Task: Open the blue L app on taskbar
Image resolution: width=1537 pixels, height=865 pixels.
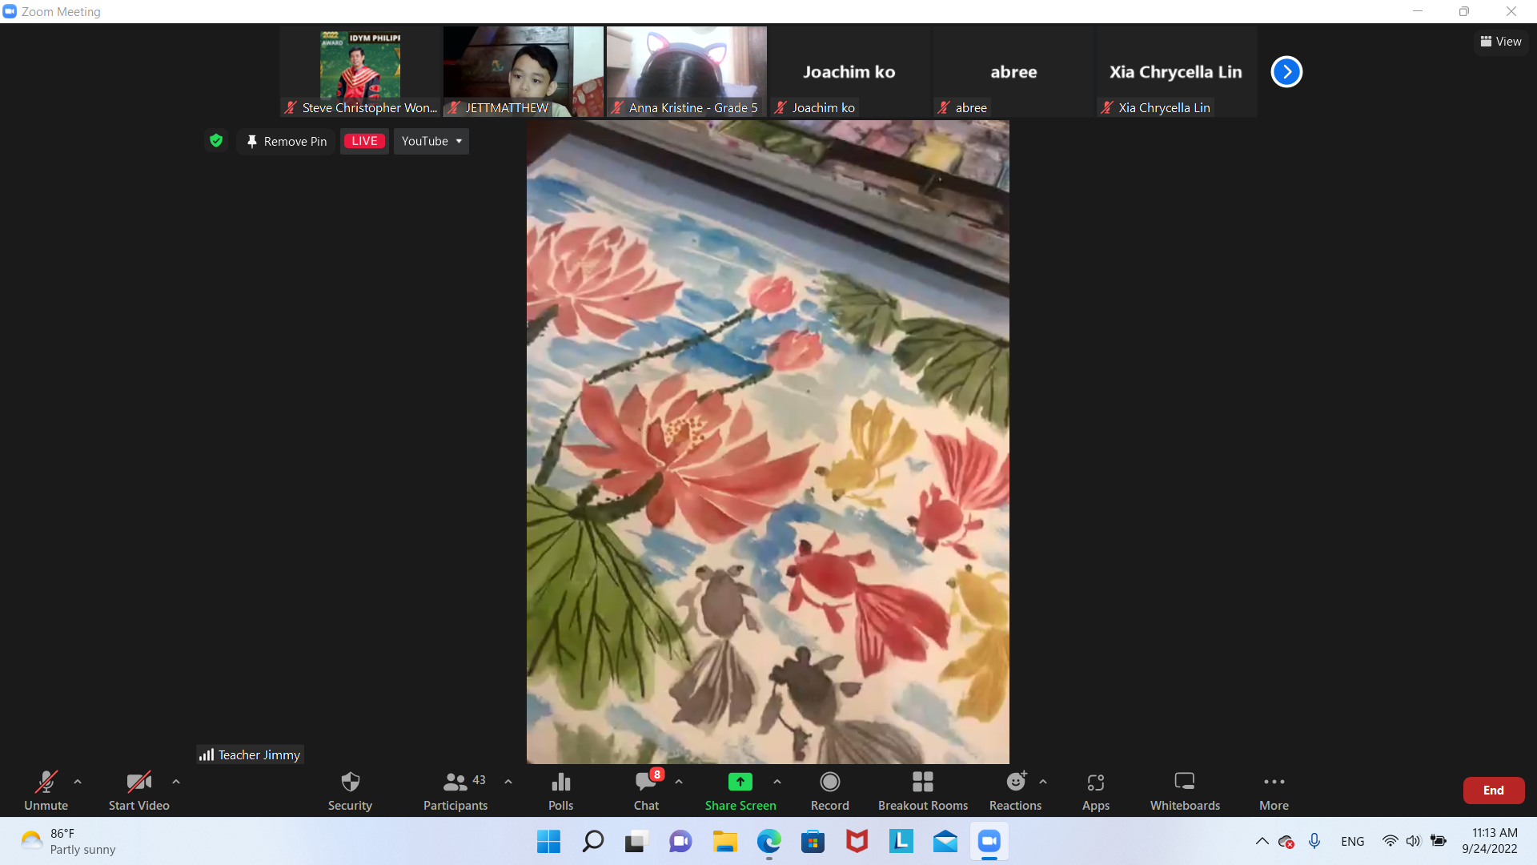Action: coord(901,842)
